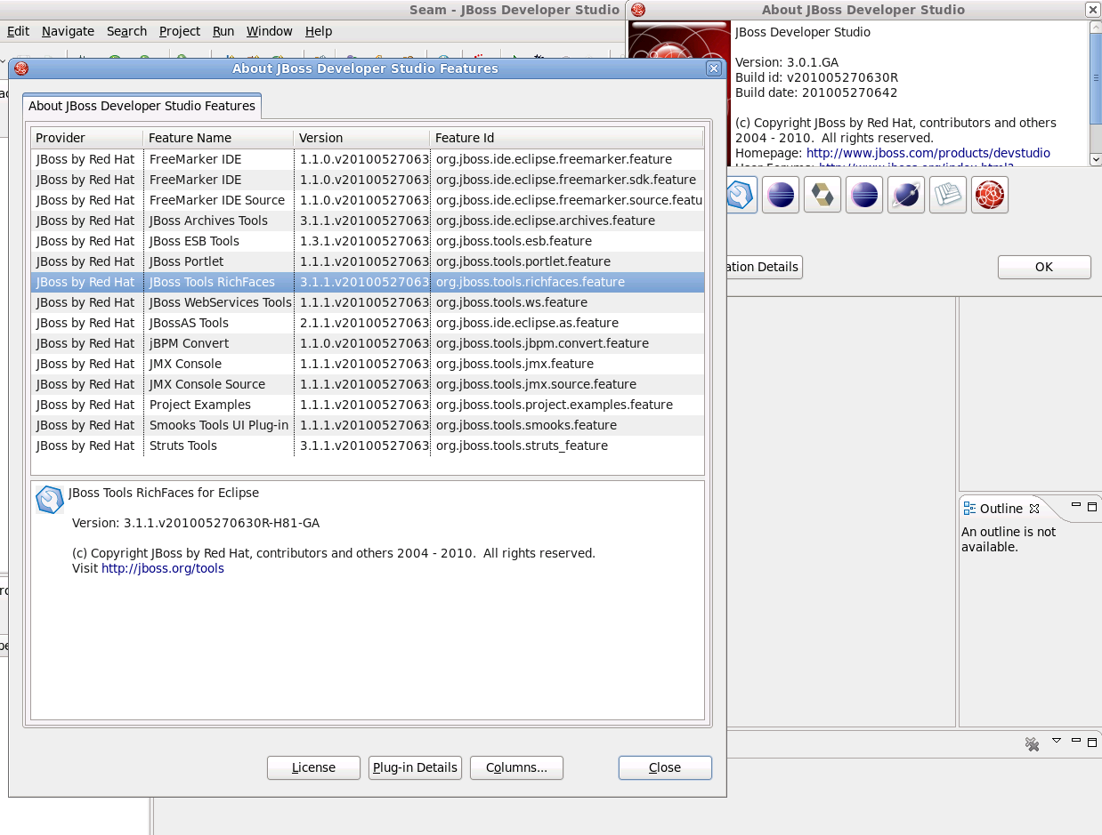Click the License button
The height and width of the screenshot is (835, 1102).
(x=313, y=767)
